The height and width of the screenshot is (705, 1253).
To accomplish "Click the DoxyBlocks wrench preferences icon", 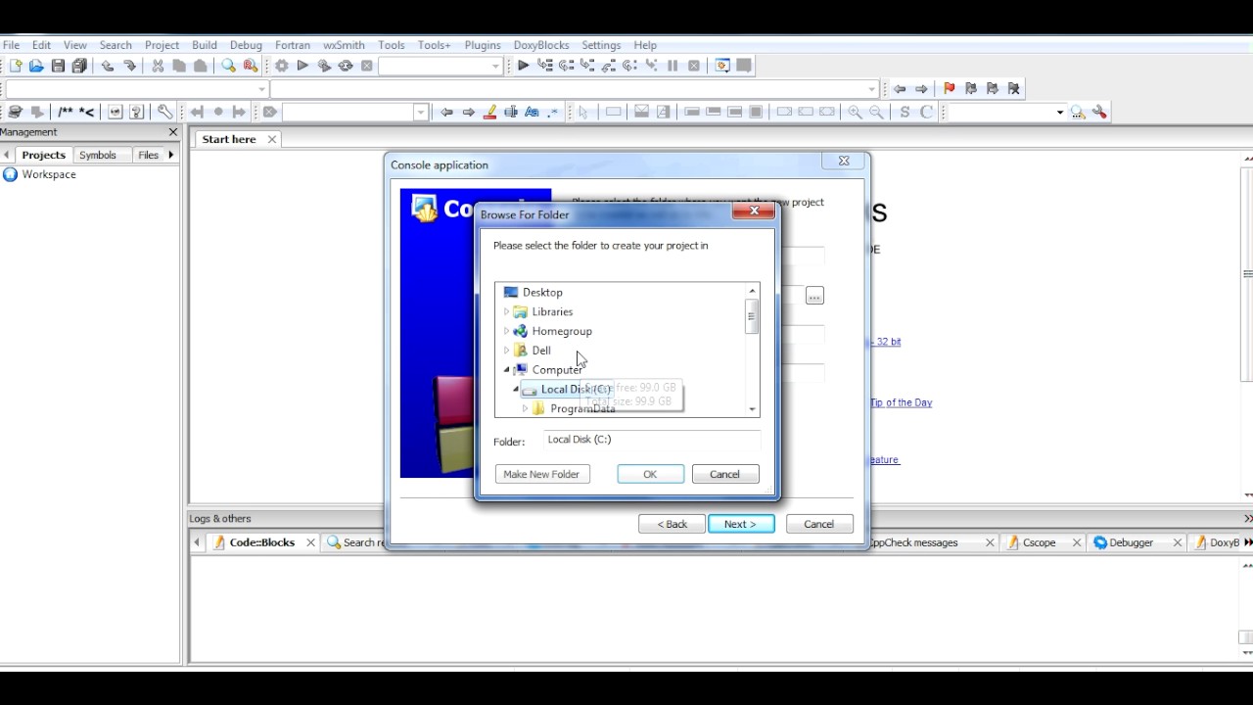I will [164, 112].
